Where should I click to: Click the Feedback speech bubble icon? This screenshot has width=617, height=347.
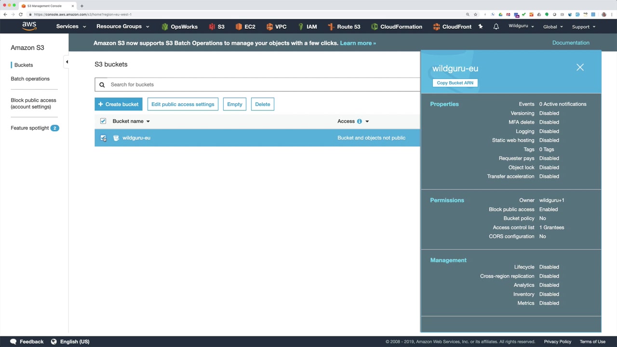(x=13, y=342)
